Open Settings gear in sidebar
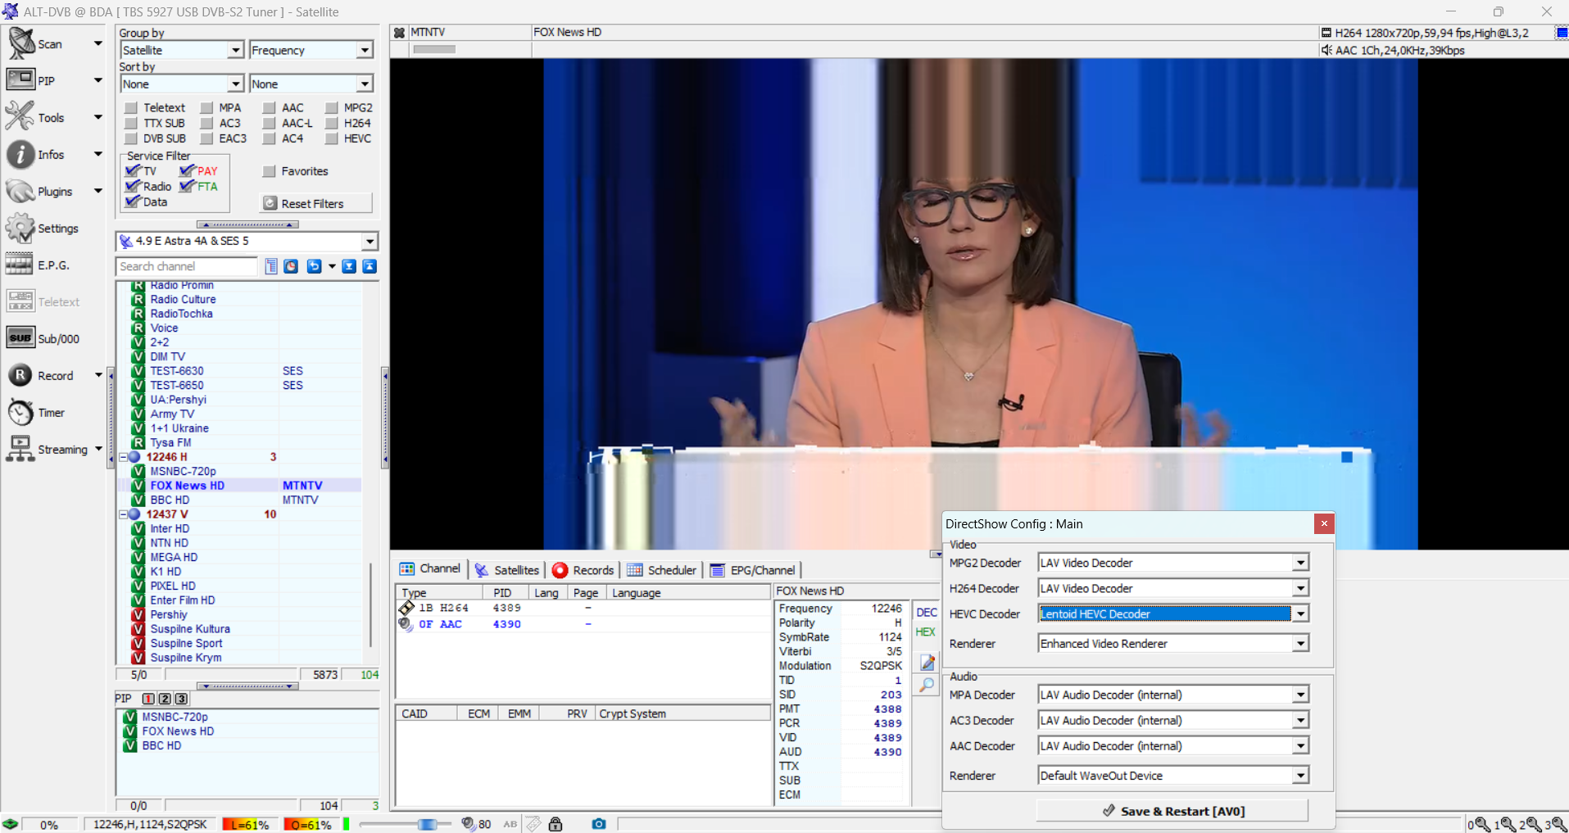 (x=20, y=228)
